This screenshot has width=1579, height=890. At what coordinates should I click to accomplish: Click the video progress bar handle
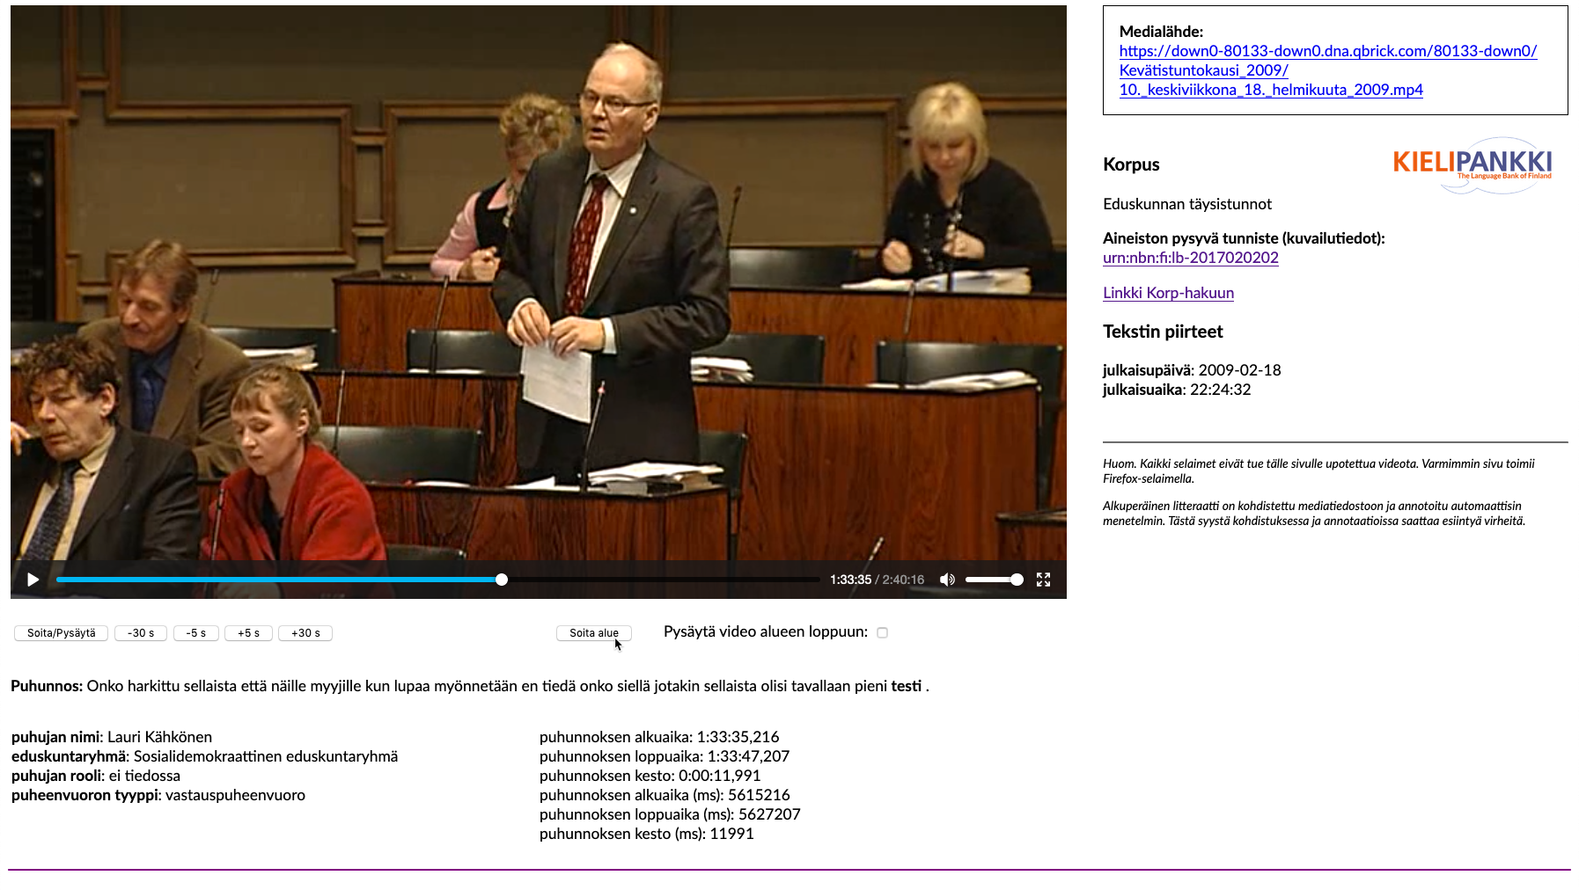click(x=502, y=580)
